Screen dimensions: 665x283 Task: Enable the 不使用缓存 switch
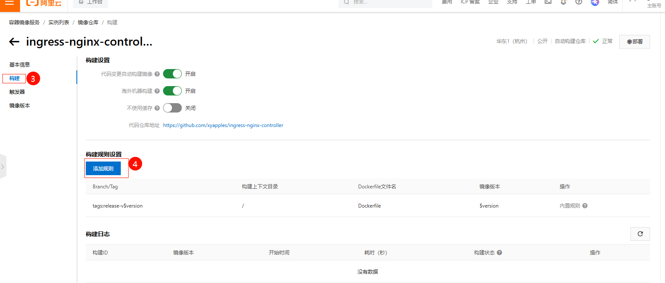coord(172,108)
